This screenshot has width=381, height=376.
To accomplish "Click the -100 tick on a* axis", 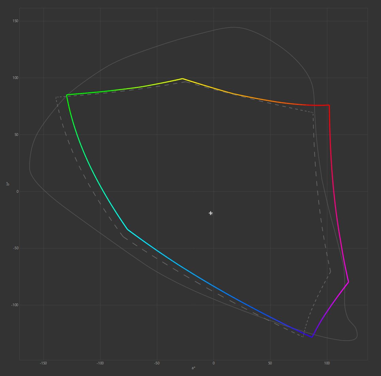I will click(x=100, y=363).
